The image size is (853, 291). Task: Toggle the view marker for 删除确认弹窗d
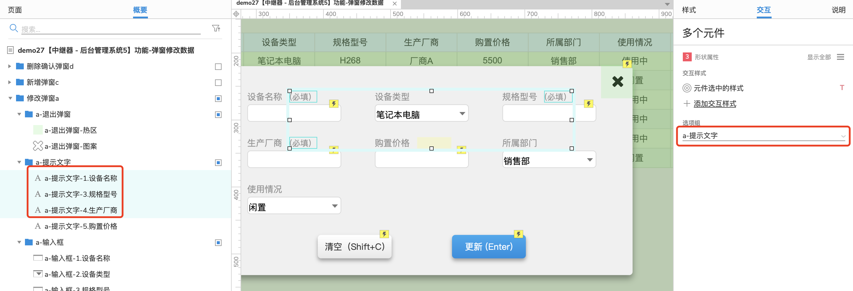coord(218,67)
